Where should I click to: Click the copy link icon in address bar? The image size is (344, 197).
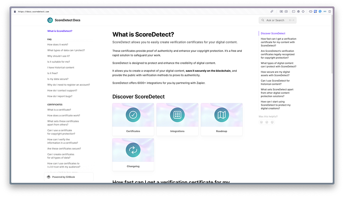pyautogui.click(x=272, y=11)
